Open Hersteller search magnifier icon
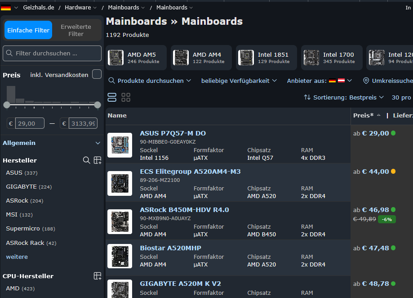 [86, 160]
